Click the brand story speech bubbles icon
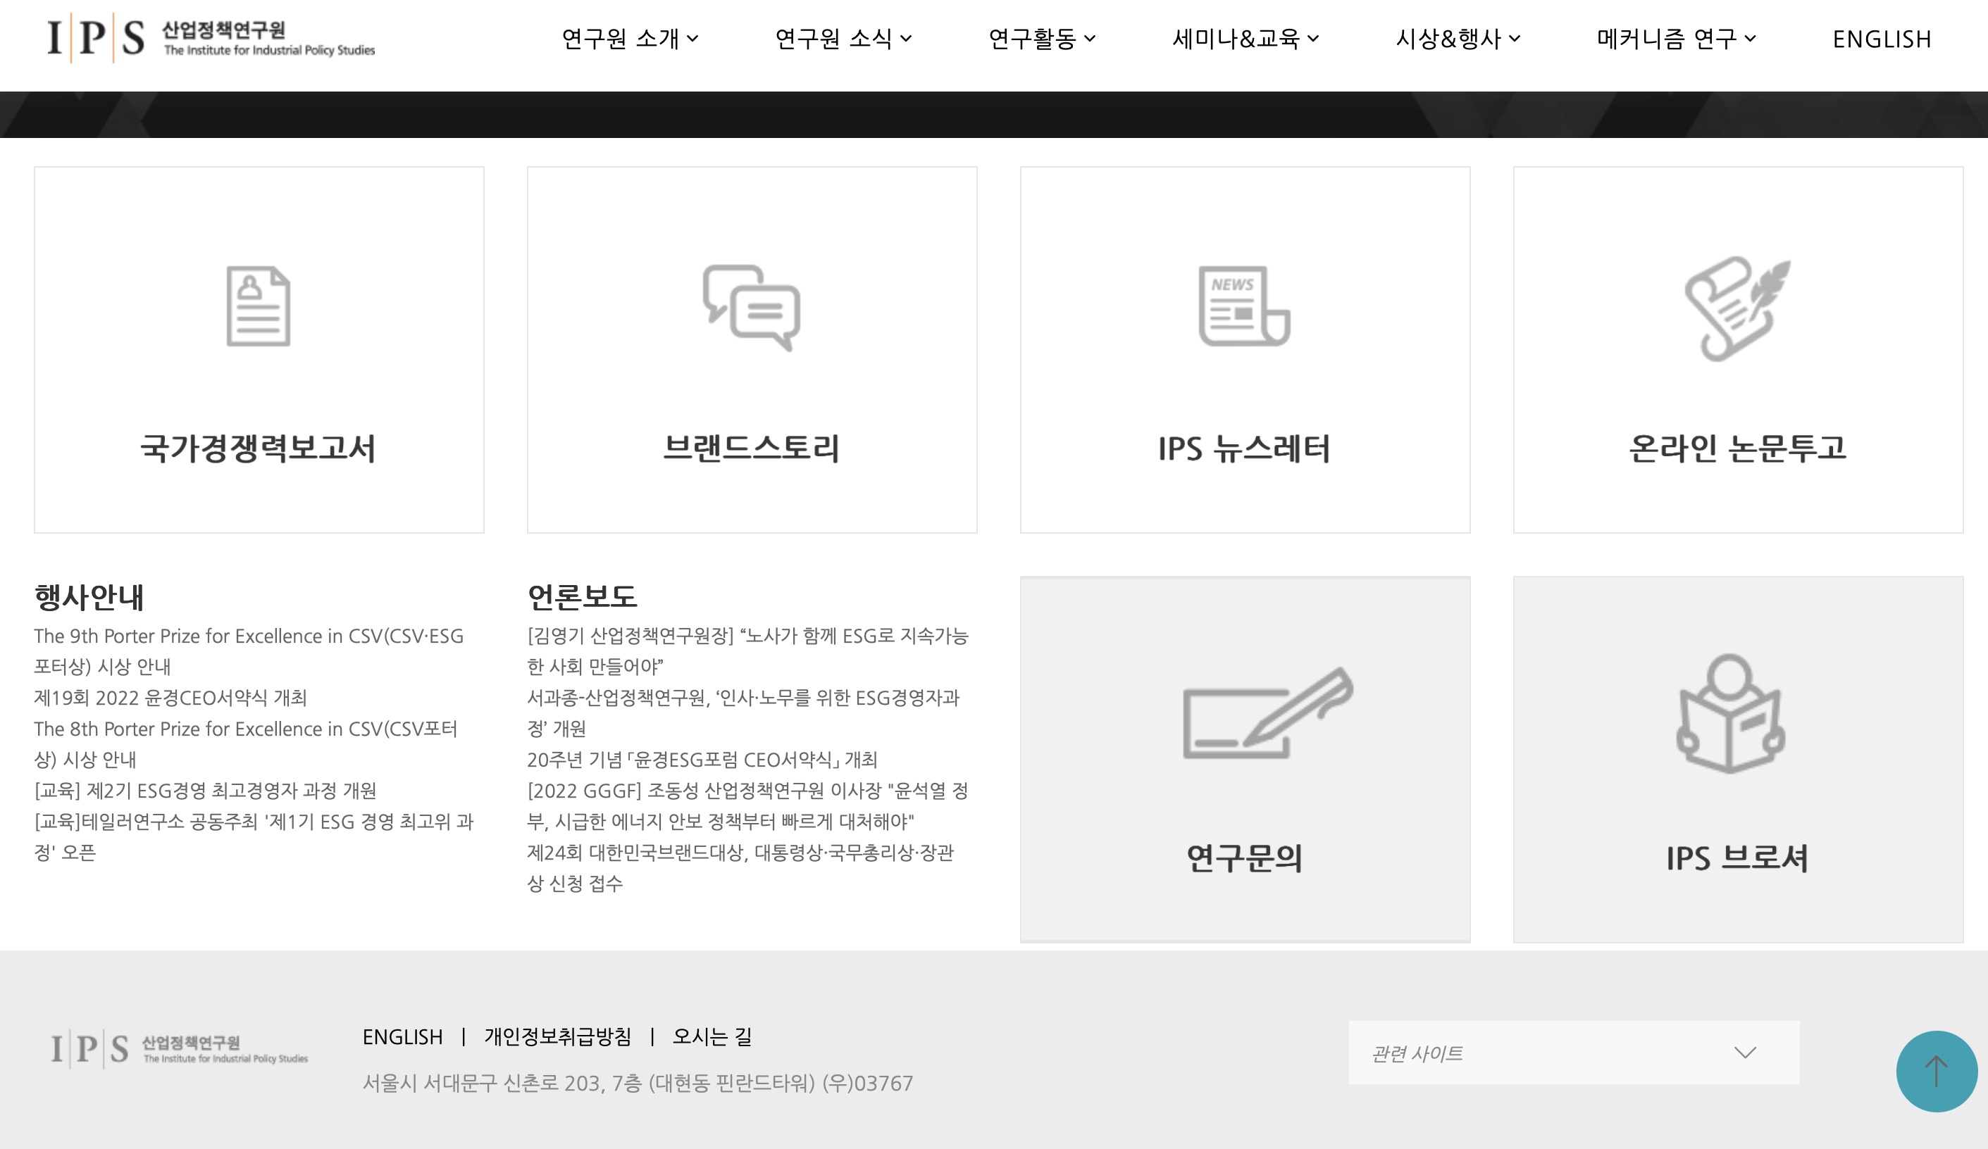The image size is (1988, 1149). (751, 307)
